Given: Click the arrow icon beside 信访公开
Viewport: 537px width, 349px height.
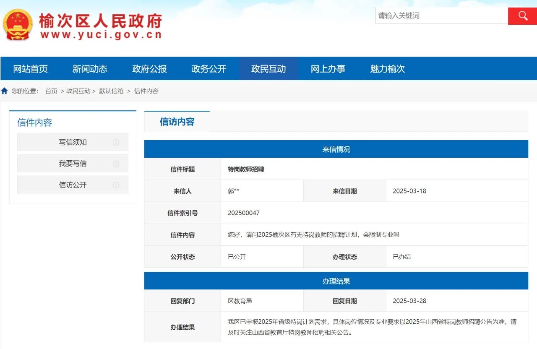Looking at the screenshot, I should pos(116,185).
